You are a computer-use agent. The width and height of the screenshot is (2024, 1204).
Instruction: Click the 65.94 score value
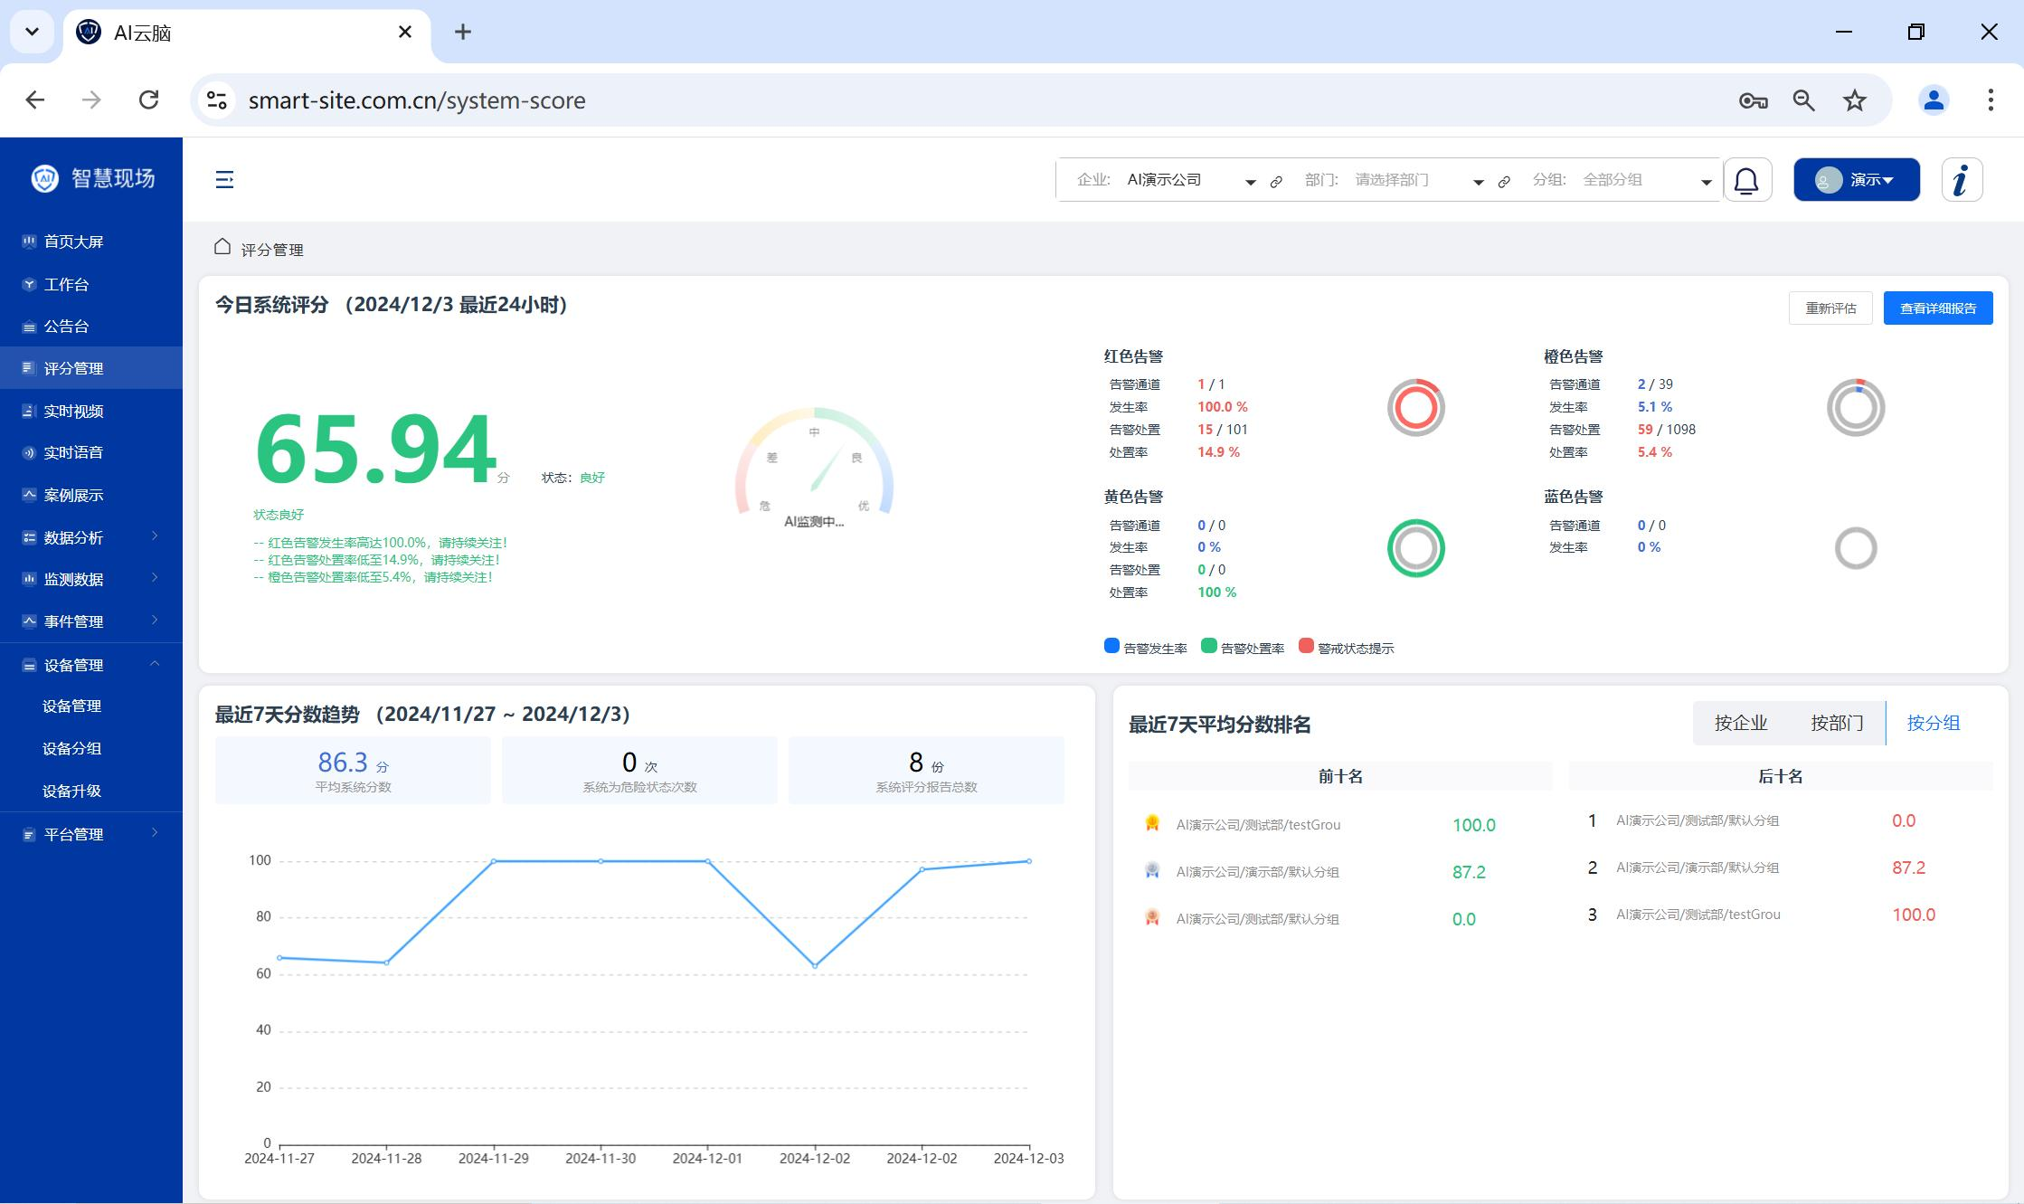(x=376, y=449)
